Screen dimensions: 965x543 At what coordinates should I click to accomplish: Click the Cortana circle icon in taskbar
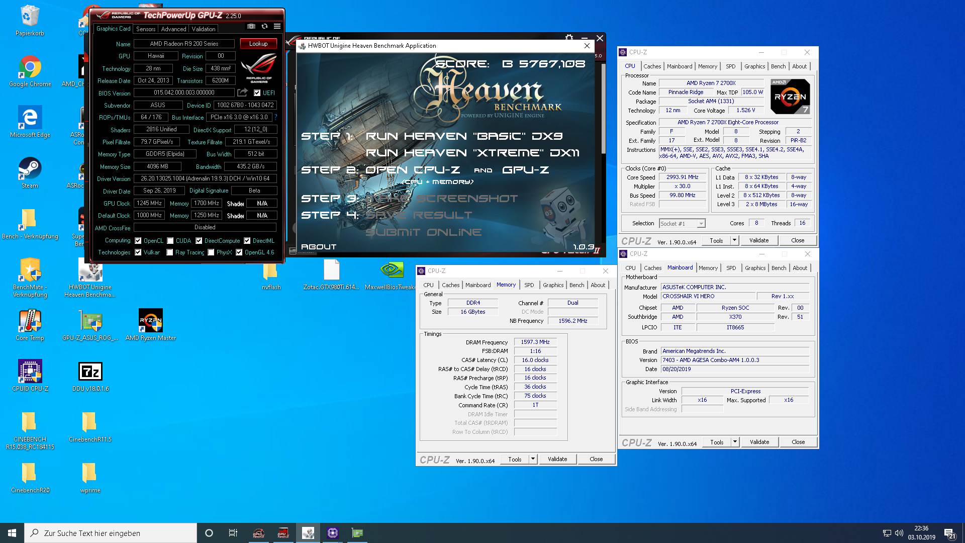(x=209, y=533)
